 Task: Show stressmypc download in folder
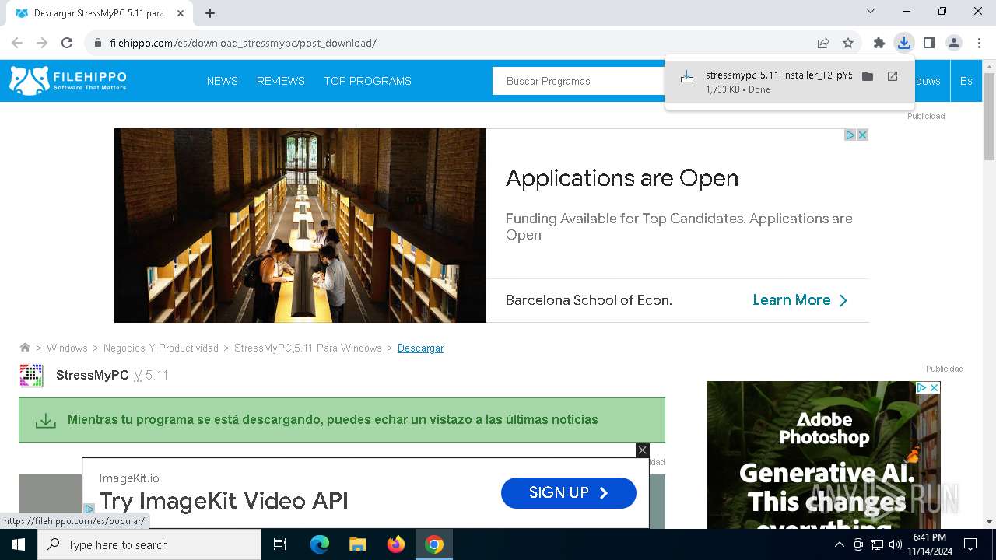click(868, 76)
